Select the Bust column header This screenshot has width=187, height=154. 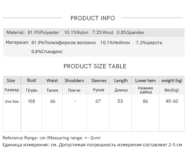(x=32, y=80)
